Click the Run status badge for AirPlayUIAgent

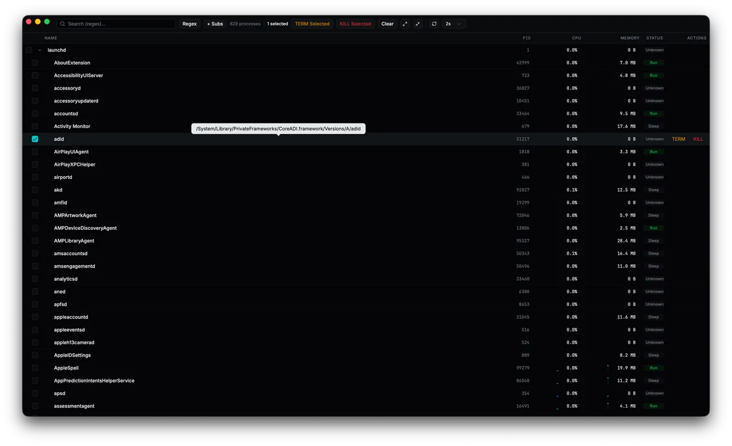(x=653, y=152)
